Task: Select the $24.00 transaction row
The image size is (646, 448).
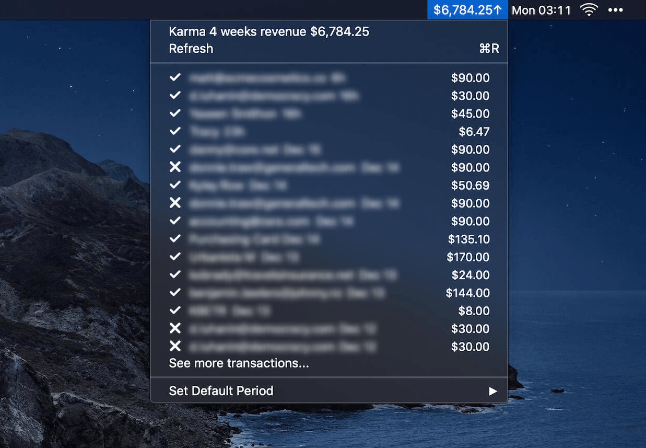Action: [329, 275]
